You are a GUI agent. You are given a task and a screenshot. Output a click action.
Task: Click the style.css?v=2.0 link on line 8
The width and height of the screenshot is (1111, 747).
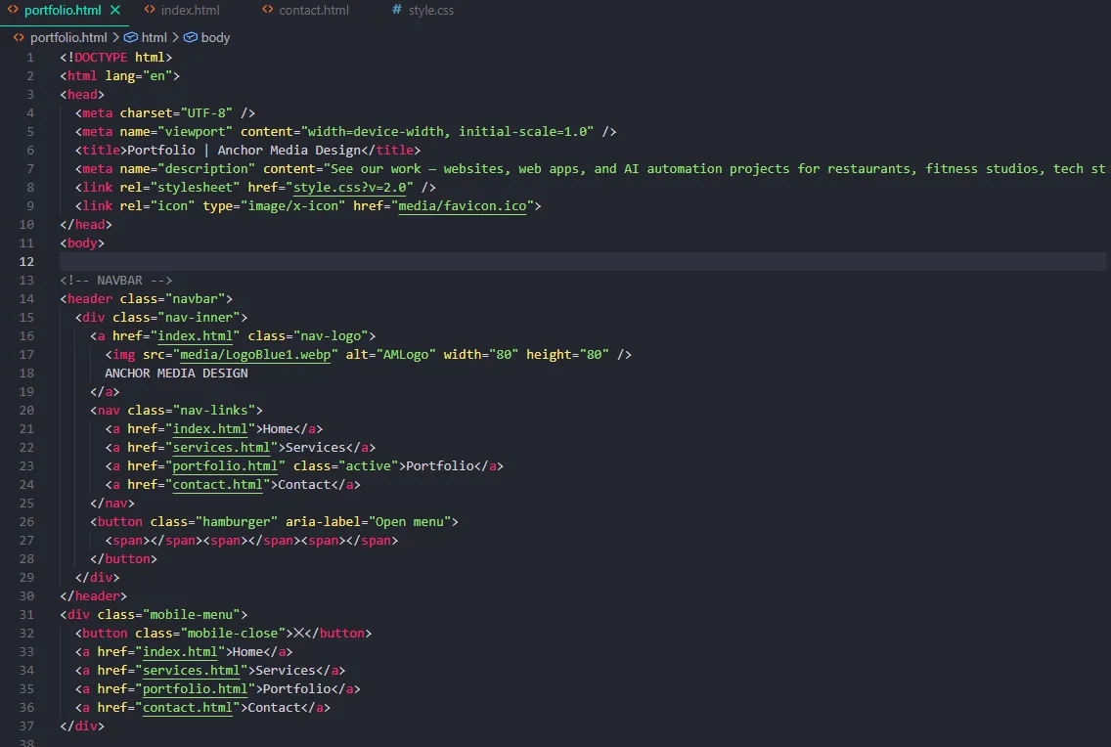350,188
